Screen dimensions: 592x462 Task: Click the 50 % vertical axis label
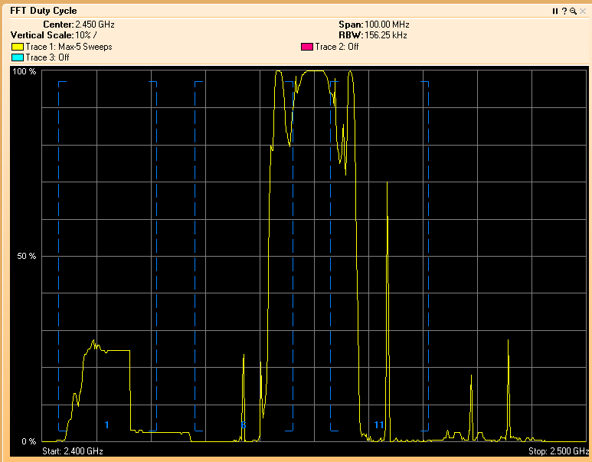click(x=27, y=257)
